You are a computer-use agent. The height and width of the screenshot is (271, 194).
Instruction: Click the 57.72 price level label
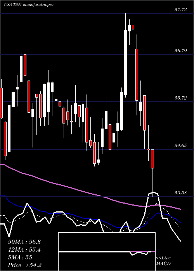181,10
